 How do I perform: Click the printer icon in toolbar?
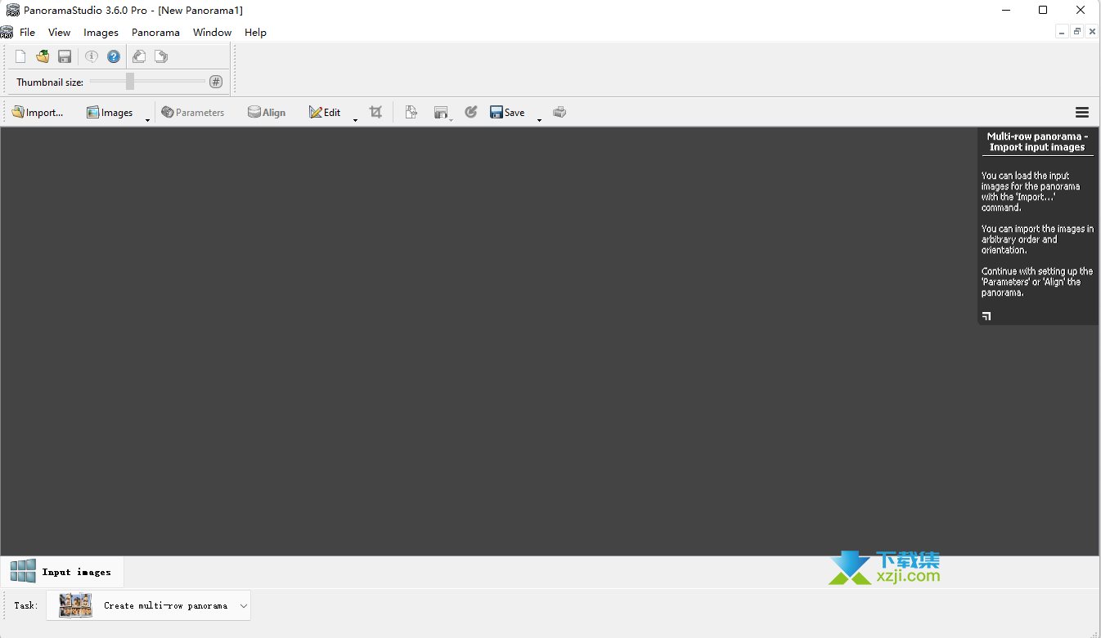(559, 112)
